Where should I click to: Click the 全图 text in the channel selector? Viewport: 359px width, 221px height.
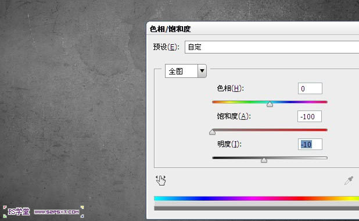coord(176,72)
